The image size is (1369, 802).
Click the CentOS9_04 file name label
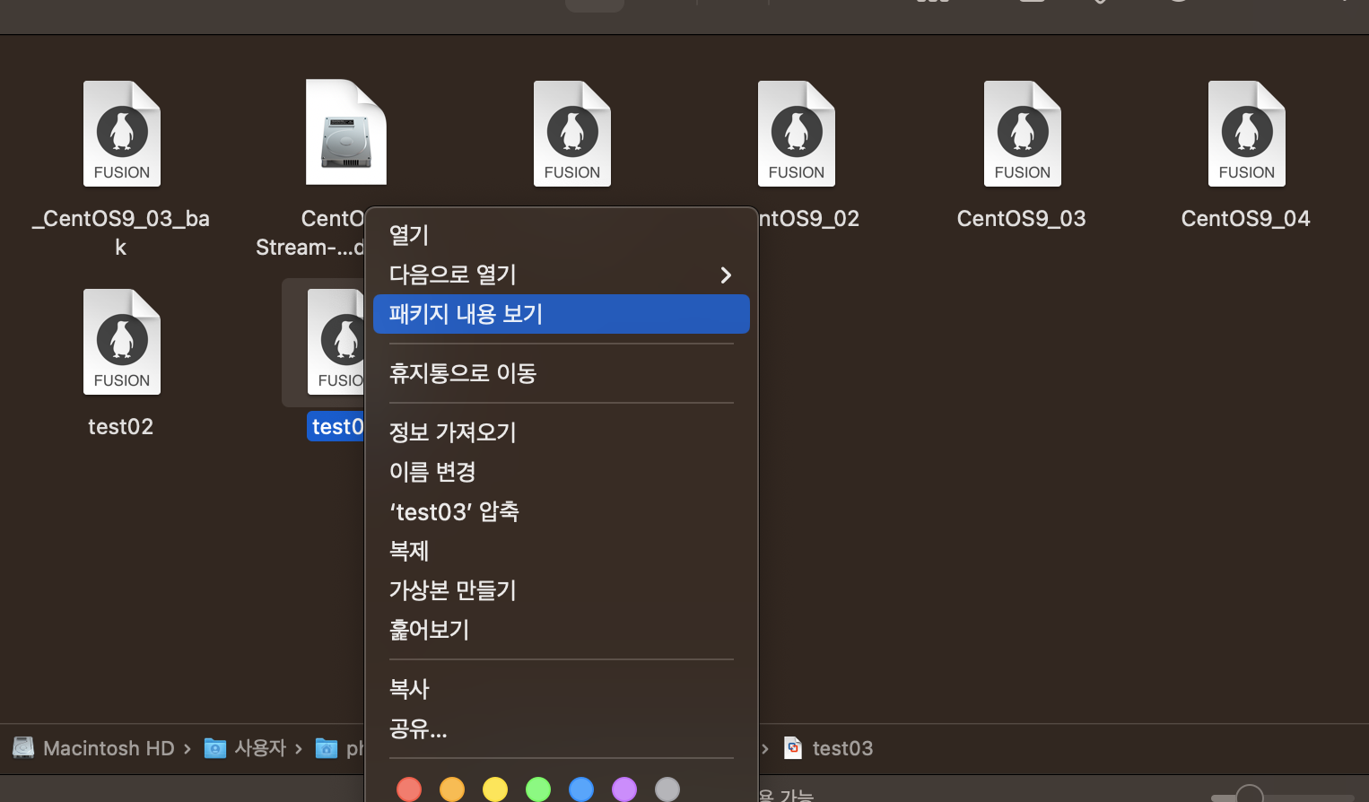(1246, 218)
